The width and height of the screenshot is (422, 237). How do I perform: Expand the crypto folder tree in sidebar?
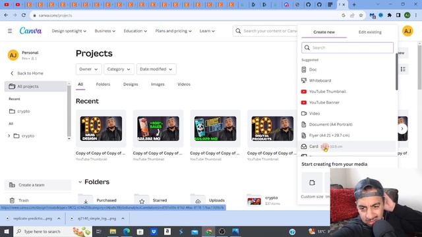coord(9,136)
